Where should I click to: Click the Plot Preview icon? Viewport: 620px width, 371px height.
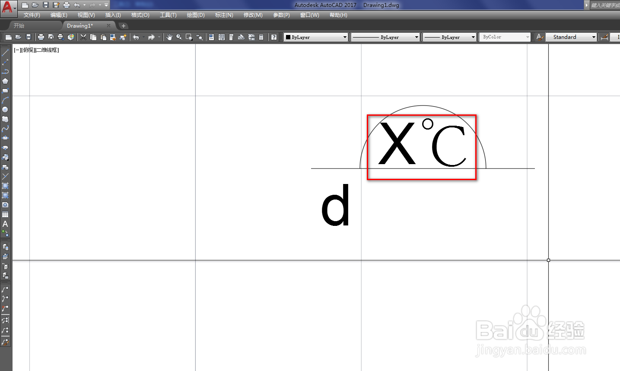(51, 37)
